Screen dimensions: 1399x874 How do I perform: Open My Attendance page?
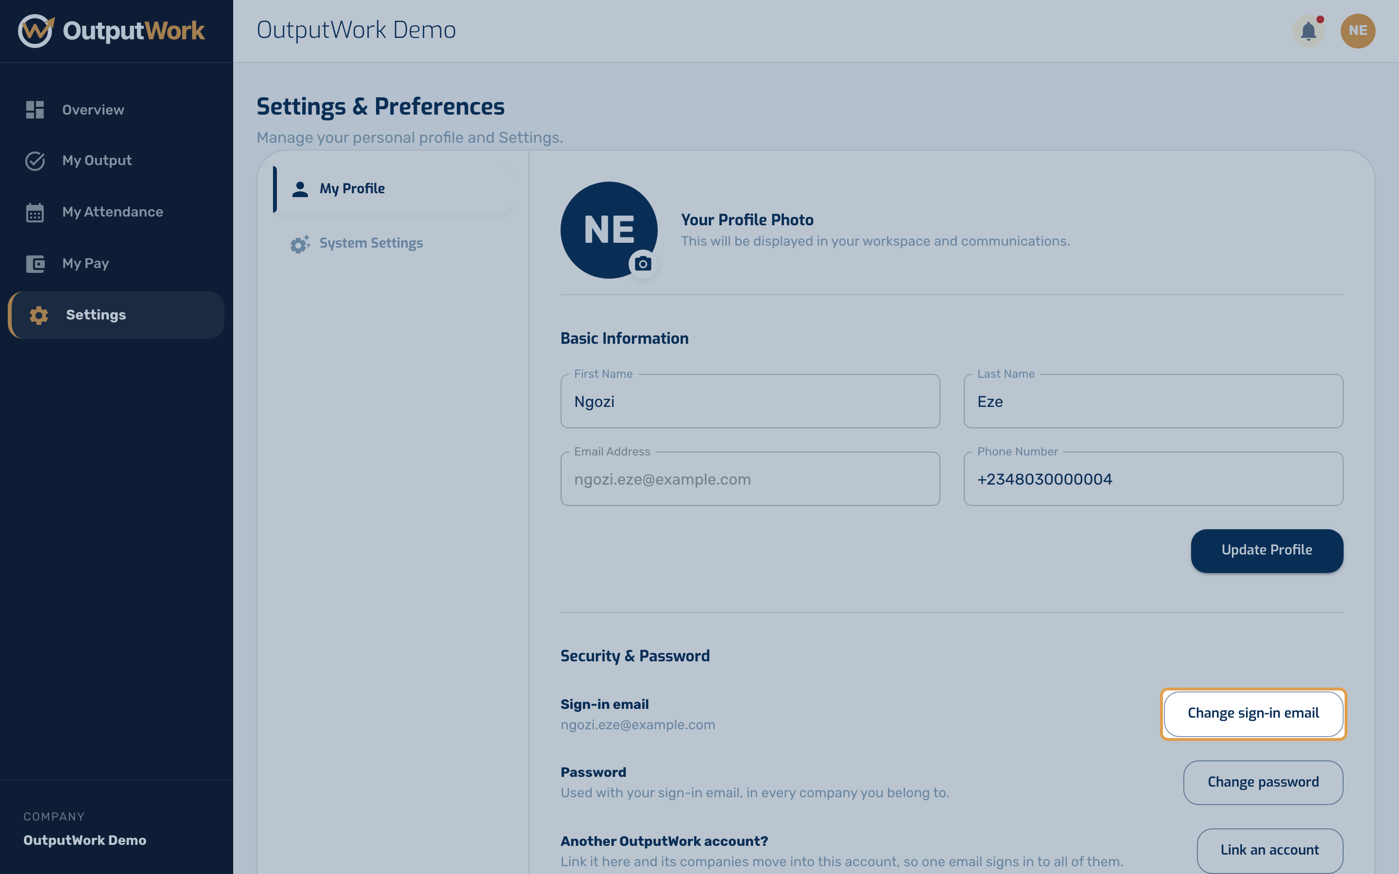point(116,212)
